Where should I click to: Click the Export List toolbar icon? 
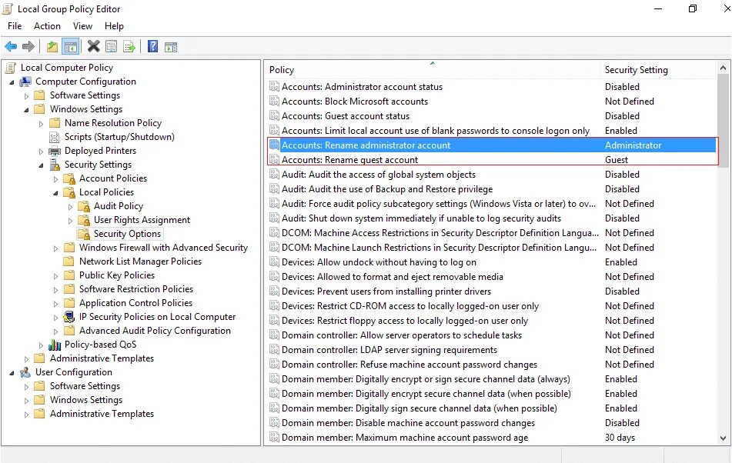(129, 47)
